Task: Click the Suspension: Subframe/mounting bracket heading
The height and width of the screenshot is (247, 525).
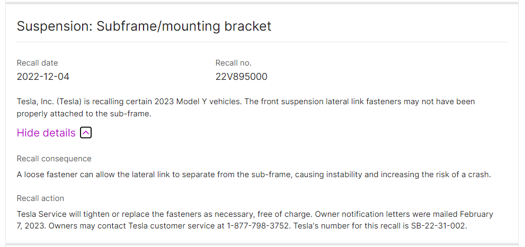Action: click(144, 26)
